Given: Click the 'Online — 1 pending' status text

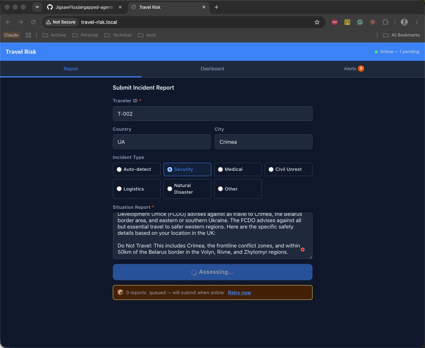Looking at the screenshot, I should coord(400,52).
